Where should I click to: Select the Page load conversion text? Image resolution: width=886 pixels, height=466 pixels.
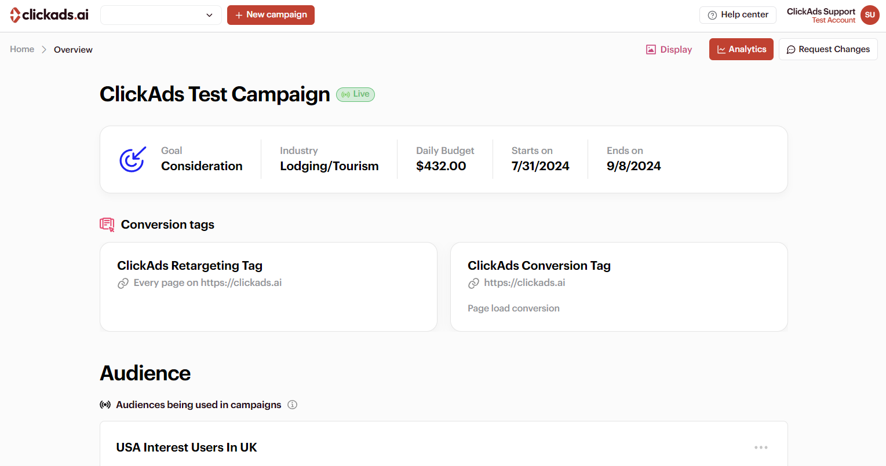pos(513,309)
